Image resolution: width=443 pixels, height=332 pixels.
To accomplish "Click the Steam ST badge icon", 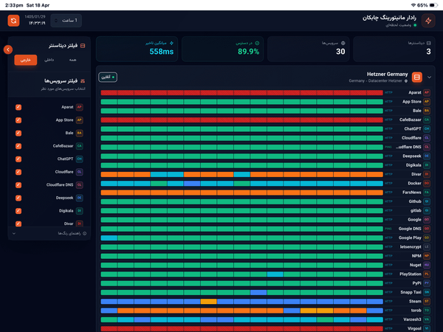I will [427, 301].
